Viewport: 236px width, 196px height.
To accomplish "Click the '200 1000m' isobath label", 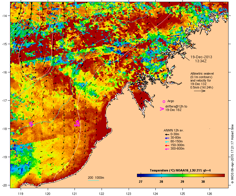I will pos(96,178).
